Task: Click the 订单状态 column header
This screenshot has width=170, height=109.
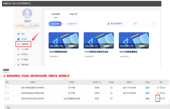Action: coord(148,82)
